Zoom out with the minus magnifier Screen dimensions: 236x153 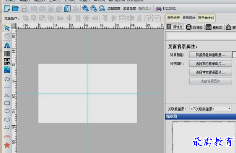94,8
